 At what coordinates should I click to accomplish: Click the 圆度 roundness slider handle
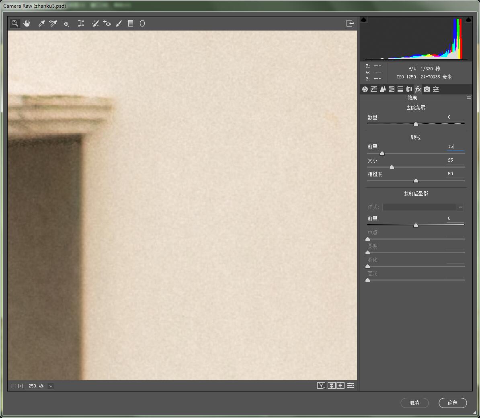point(368,253)
